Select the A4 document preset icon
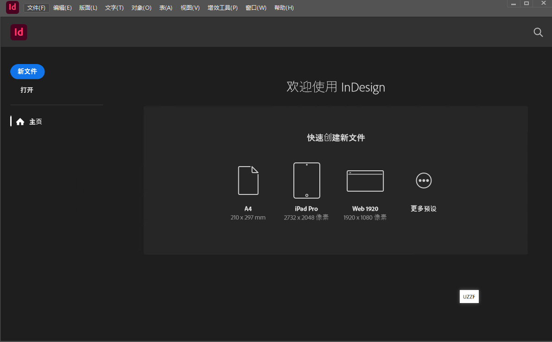Viewport: 552px width, 342px height. pyautogui.click(x=248, y=180)
